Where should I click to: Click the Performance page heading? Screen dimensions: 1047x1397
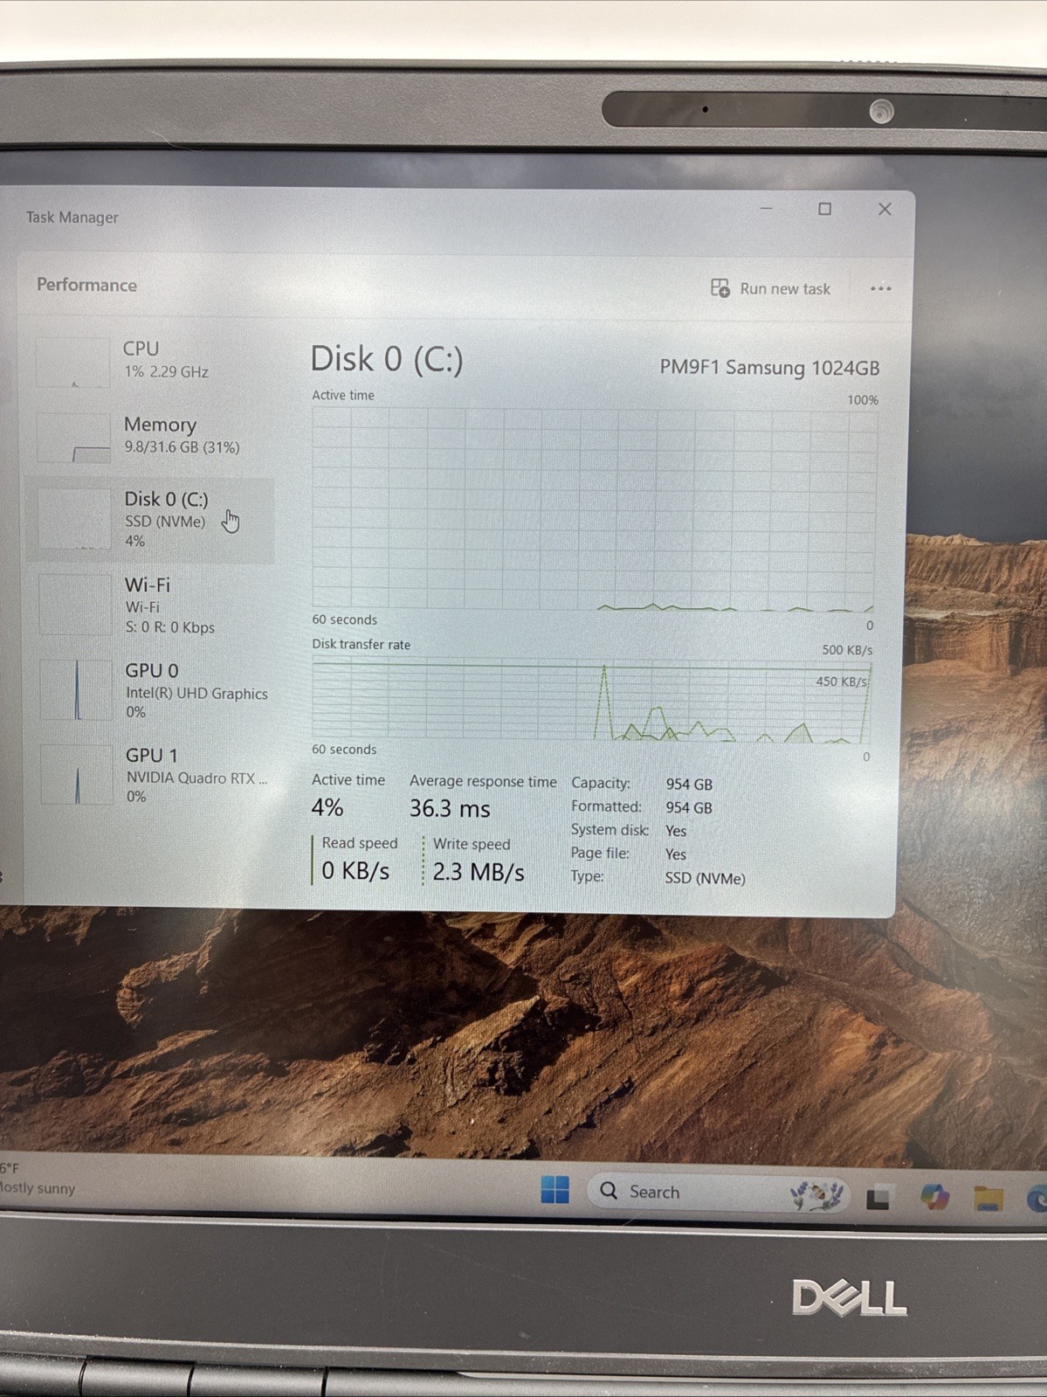coord(86,285)
